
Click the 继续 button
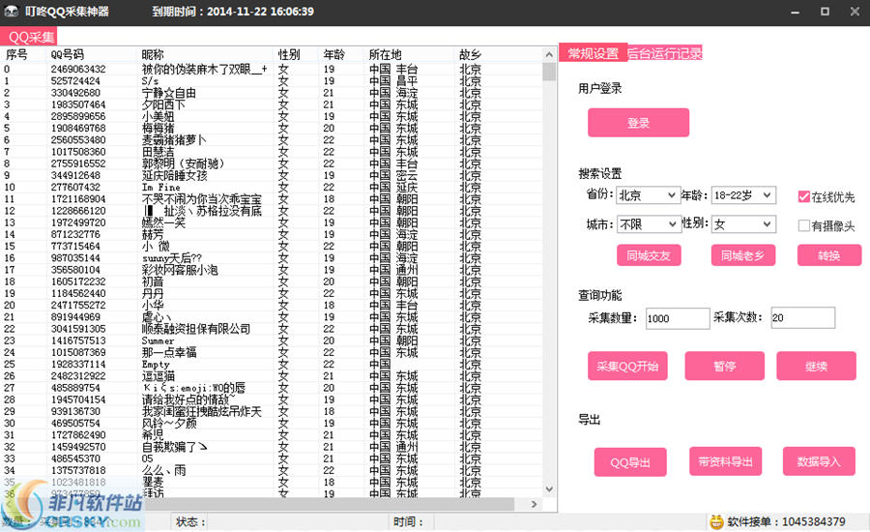coord(816,366)
